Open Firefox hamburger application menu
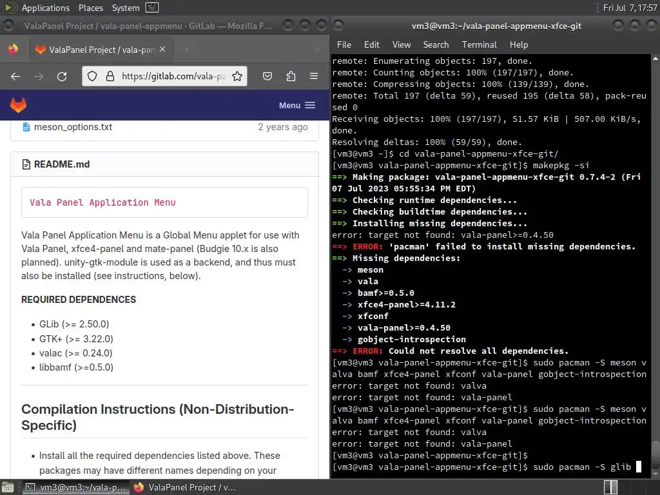660x495 pixels. click(314, 76)
